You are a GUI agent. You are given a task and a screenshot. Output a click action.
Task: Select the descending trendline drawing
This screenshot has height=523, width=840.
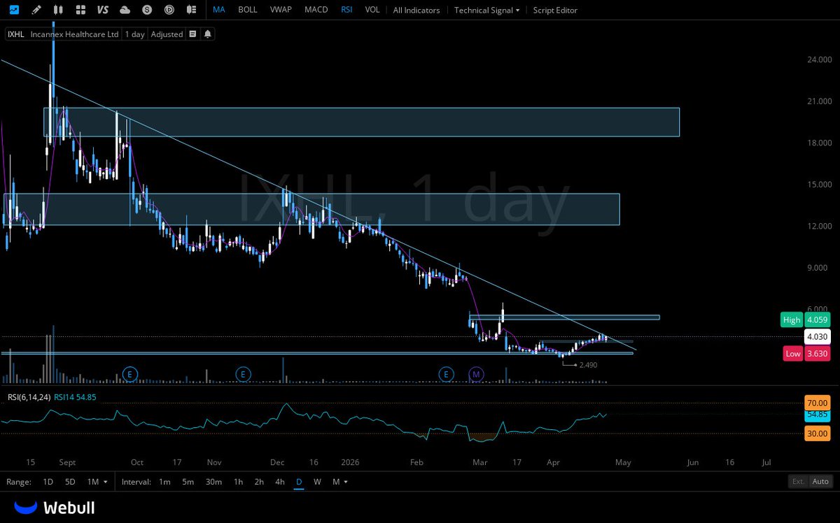tap(318, 205)
